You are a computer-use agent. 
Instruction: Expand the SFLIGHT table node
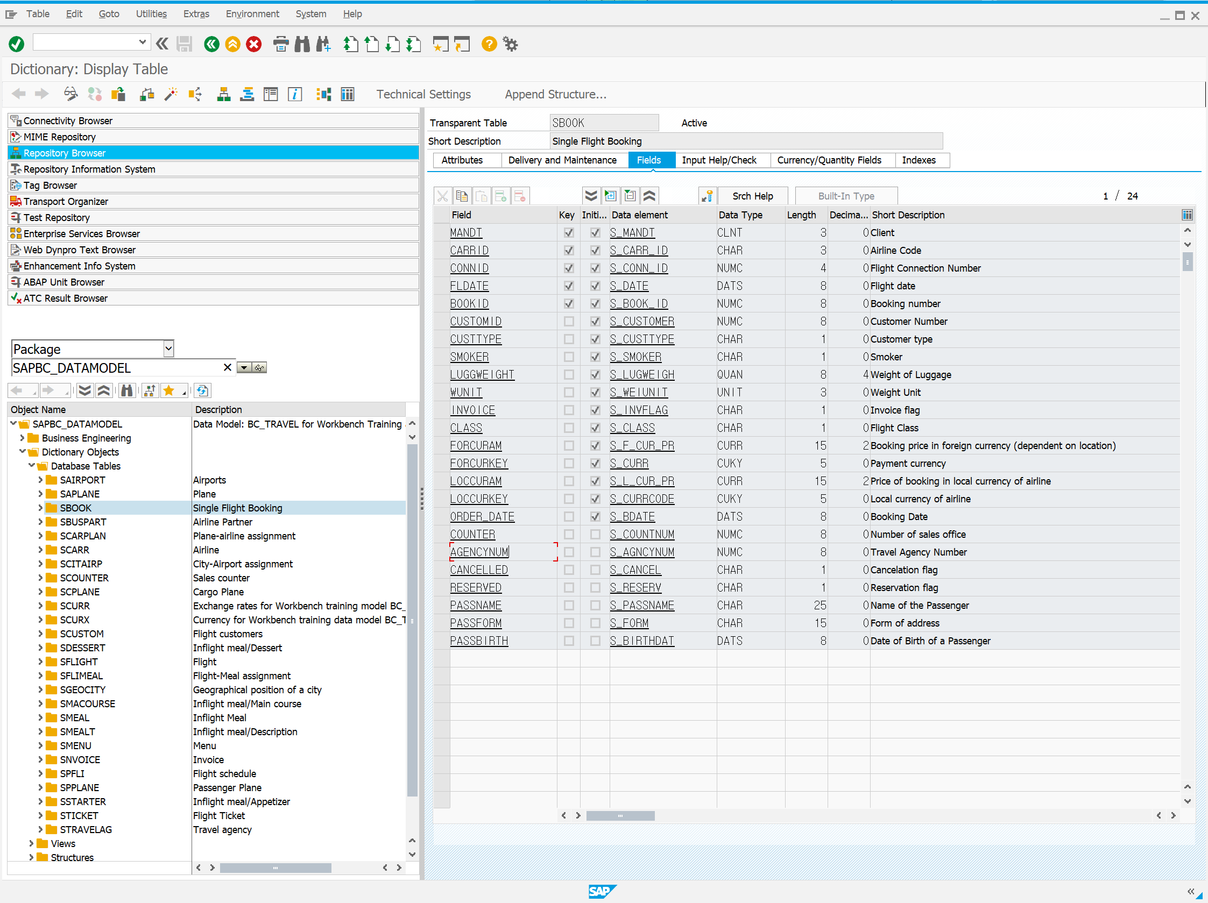coord(40,662)
